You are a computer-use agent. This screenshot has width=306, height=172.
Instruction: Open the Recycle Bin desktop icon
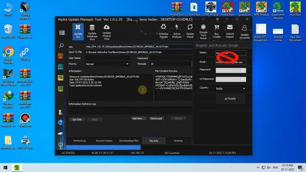[x=8, y=31]
